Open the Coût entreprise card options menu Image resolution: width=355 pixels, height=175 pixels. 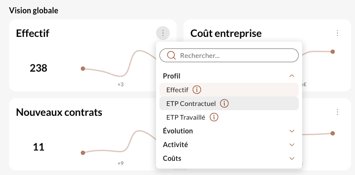pyautogui.click(x=337, y=33)
